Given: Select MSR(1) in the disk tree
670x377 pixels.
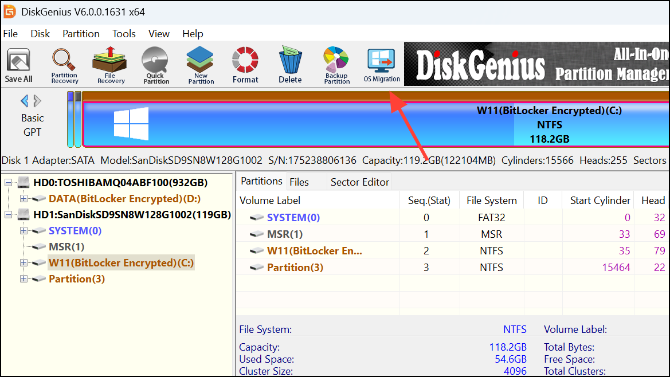Looking at the screenshot, I should (66, 247).
